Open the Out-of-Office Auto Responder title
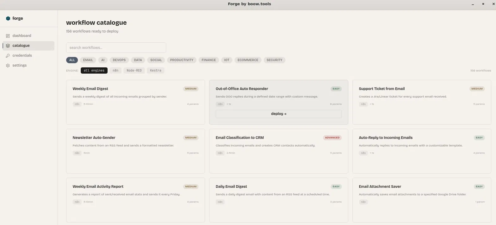 point(242,89)
